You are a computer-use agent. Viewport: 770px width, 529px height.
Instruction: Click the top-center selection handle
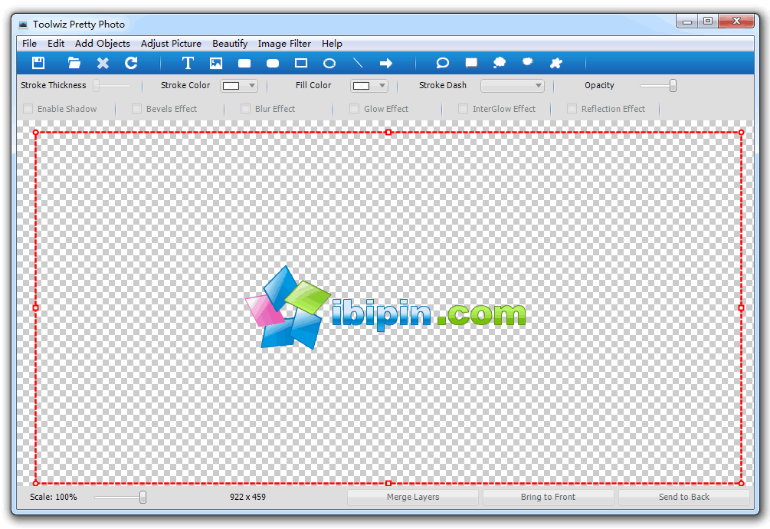tap(388, 132)
